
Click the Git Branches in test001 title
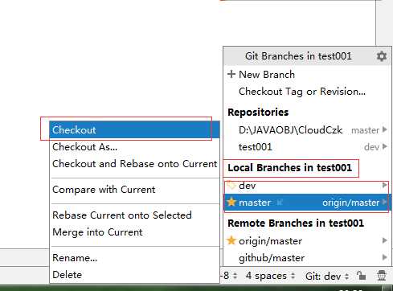tap(298, 56)
